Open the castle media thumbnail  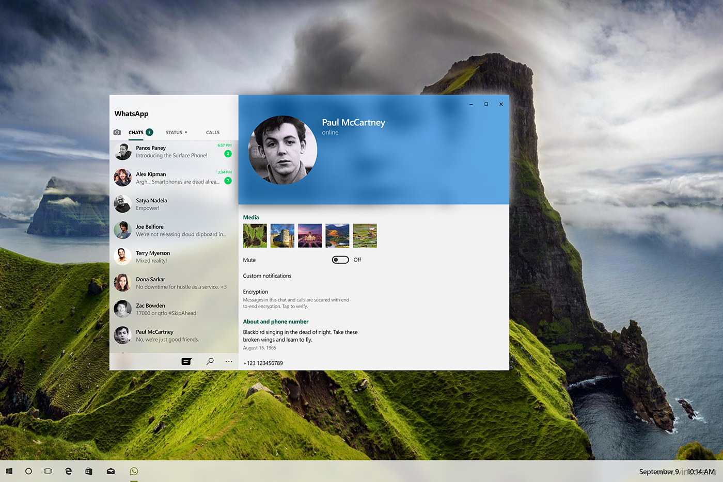[282, 236]
